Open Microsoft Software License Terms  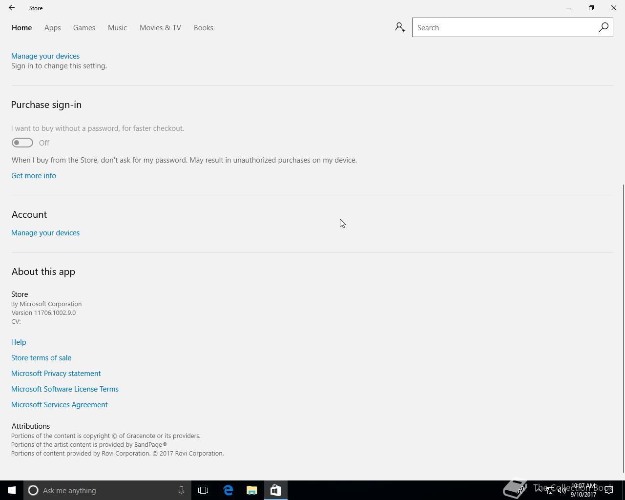click(65, 389)
